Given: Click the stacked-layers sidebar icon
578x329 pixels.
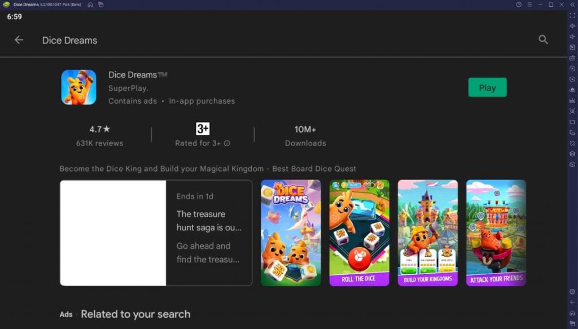Looking at the screenshot, I should point(572,153).
